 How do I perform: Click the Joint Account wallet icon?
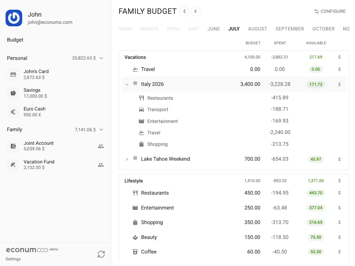[13, 146]
